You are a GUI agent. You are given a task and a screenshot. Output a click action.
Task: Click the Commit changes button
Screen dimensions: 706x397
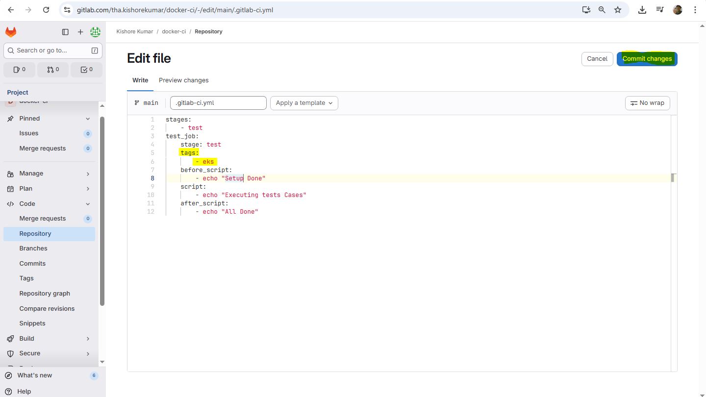coord(647,59)
